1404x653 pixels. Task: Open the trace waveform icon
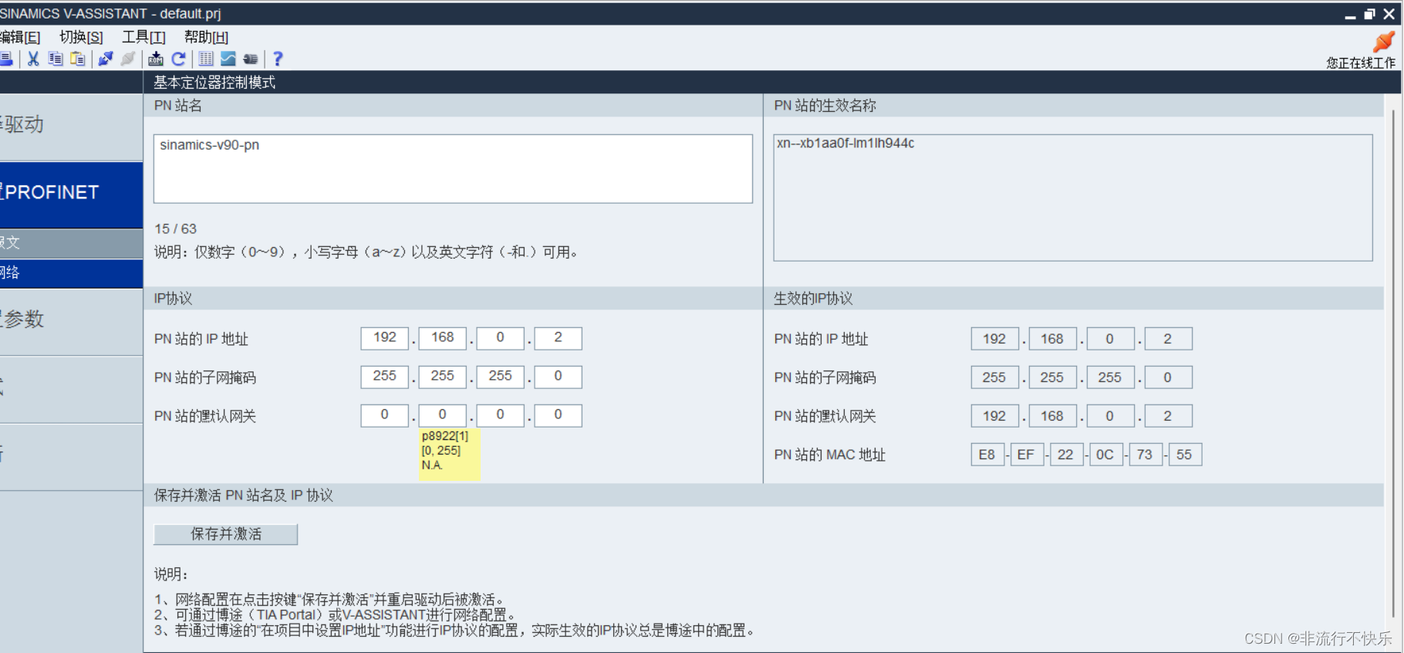[x=228, y=59]
